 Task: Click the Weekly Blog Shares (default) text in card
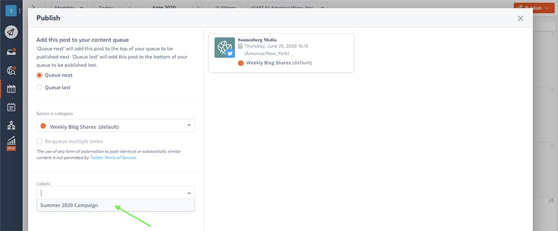[x=279, y=63]
